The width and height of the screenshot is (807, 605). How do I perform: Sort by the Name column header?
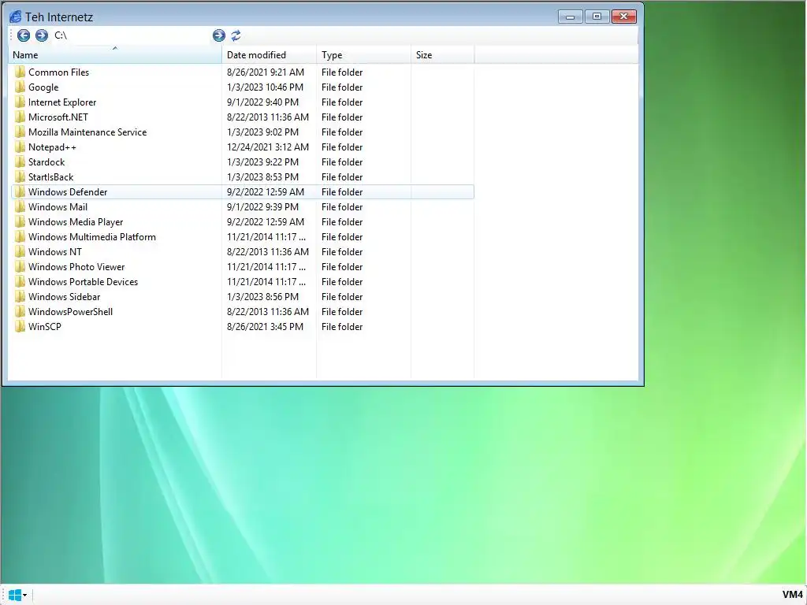115,55
